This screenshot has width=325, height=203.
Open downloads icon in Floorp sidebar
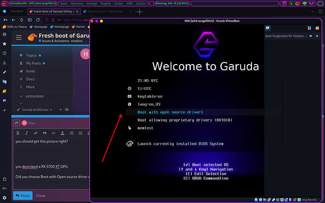5,63
